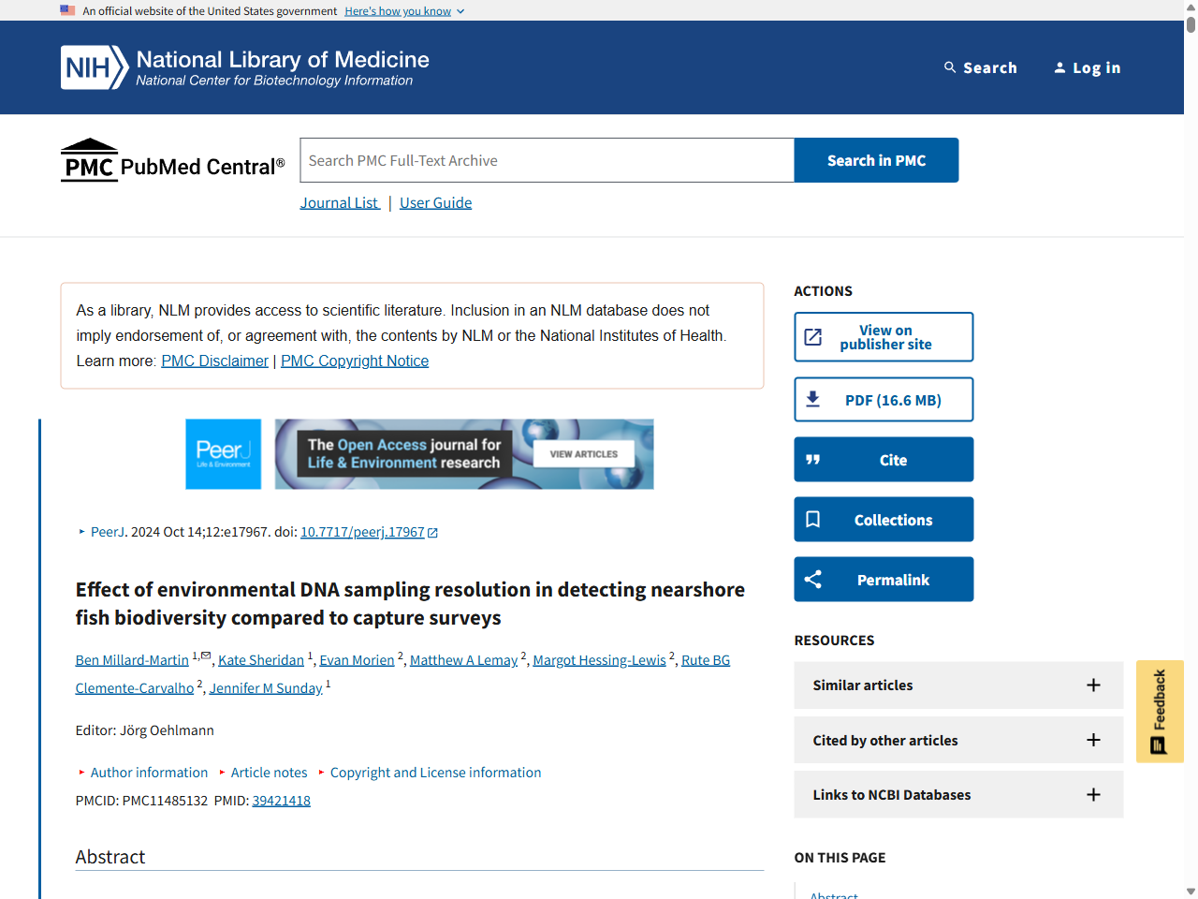1198x899 pixels.
Task: Click the person icon beside Log in
Action: click(1059, 67)
